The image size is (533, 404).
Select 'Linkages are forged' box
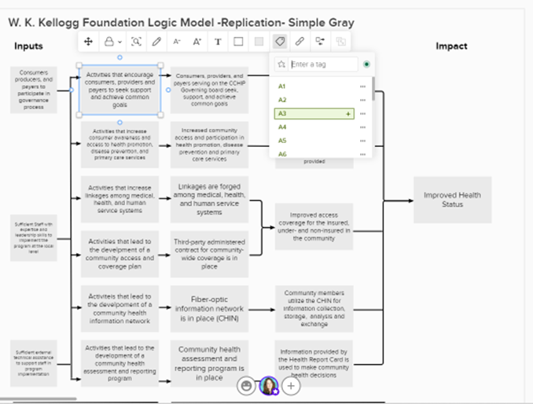tap(209, 199)
